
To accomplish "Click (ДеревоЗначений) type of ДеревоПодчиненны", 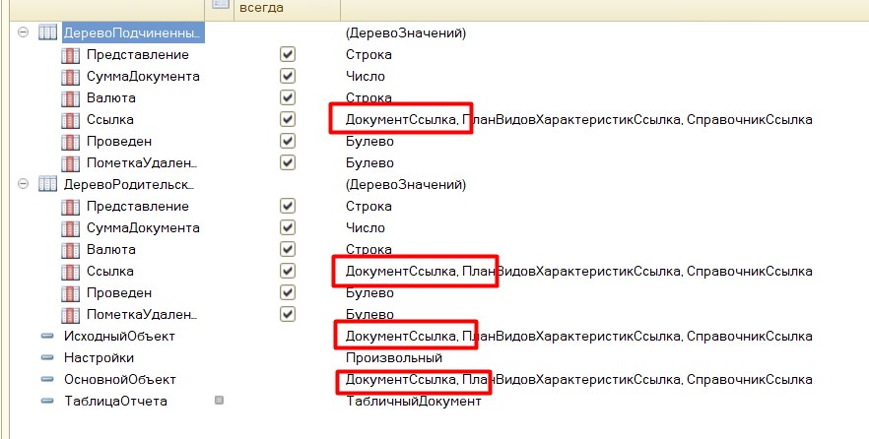I will click(x=406, y=33).
